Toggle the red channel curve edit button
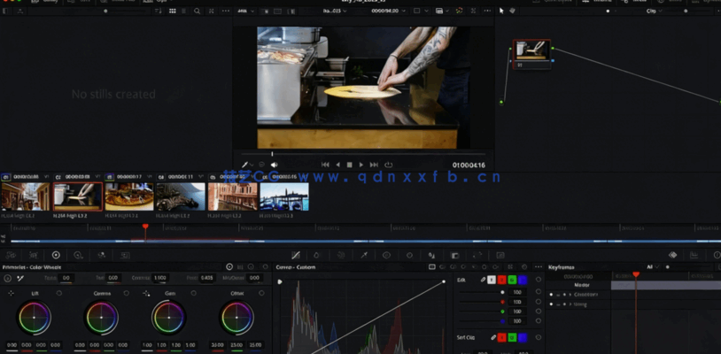Viewport: 721px width, 354px height. click(x=501, y=280)
